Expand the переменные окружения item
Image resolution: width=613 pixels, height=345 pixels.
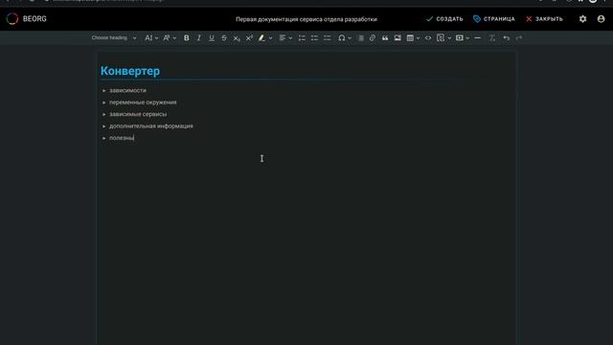click(104, 103)
